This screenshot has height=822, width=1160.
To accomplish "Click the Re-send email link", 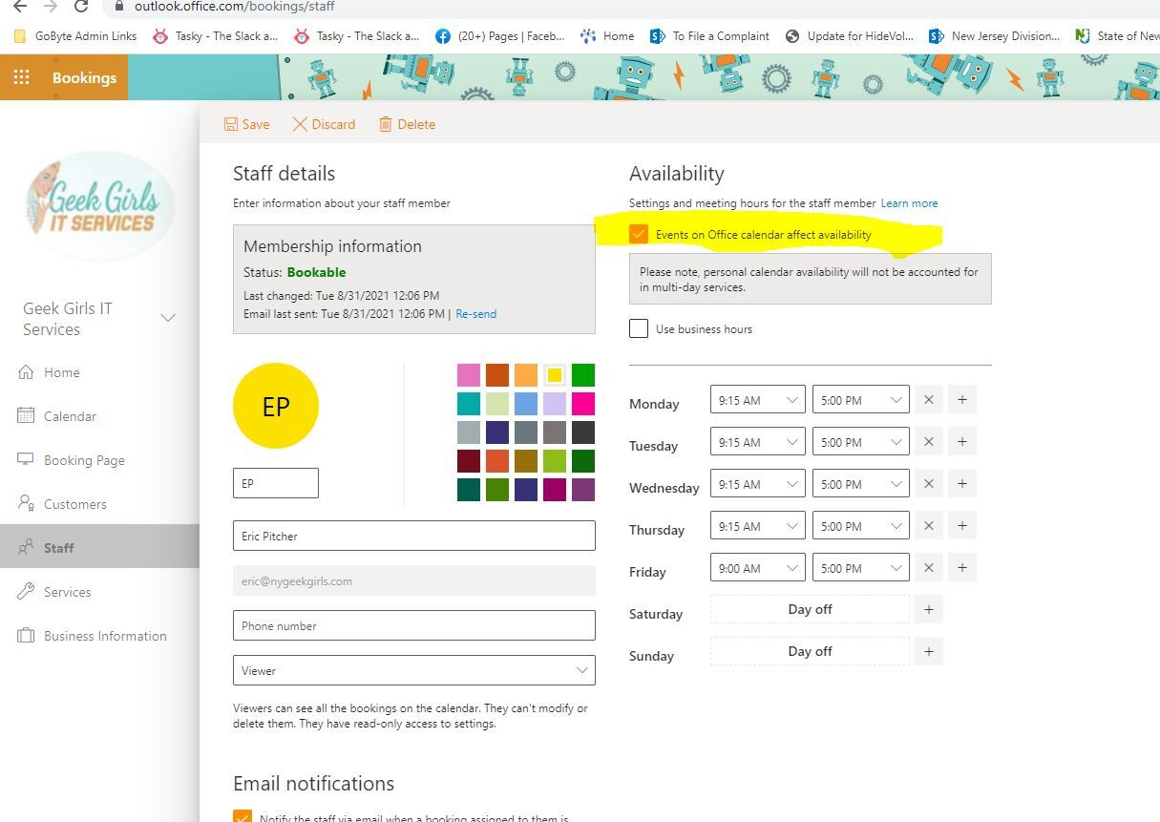I will tap(475, 313).
